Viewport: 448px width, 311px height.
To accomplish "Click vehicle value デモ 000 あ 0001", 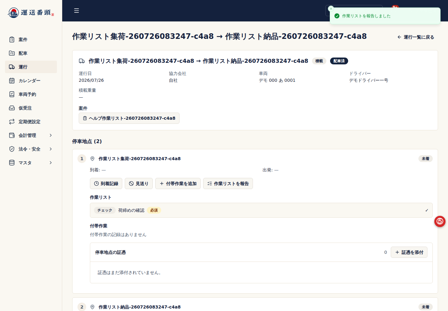I will click(277, 80).
